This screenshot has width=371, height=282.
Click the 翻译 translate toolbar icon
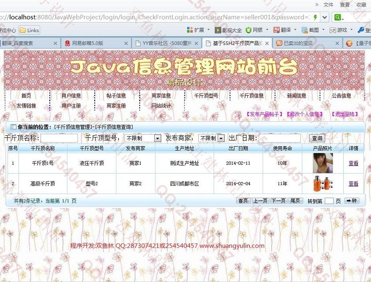pyautogui.click(x=276, y=30)
